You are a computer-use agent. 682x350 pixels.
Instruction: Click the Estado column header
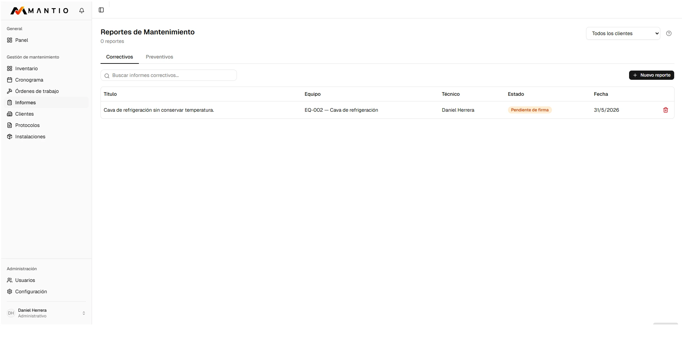(x=516, y=94)
